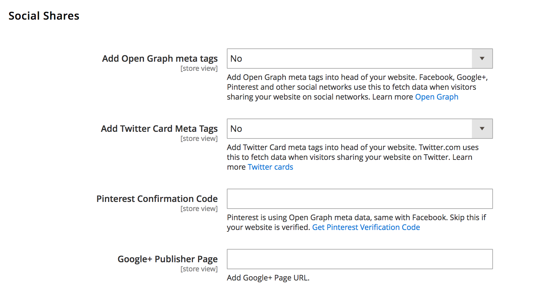Viewport: 533px width, 298px height.
Task: Click the arrow button on the Open Graph select
Action: click(482, 59)
